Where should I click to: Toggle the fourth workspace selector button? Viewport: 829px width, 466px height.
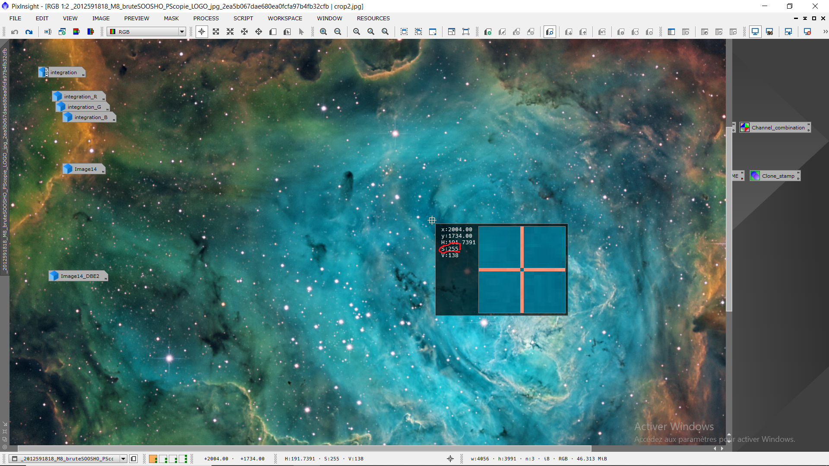pyautogui.click(x=183, y=459)
